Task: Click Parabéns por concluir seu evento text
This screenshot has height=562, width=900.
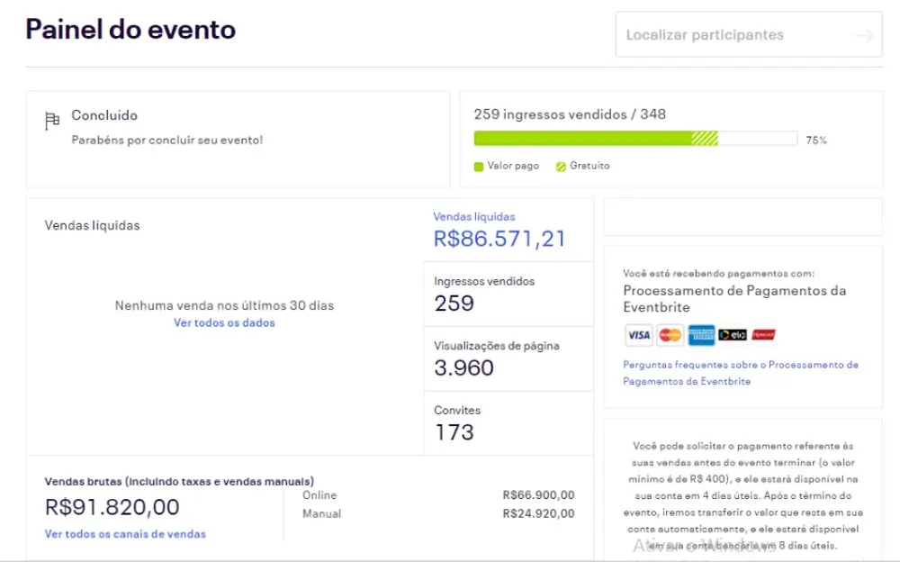Action: [x=167, y=140]
